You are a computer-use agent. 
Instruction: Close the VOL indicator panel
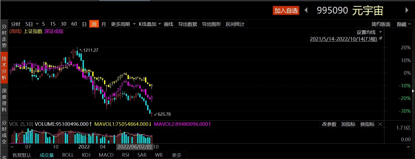380,124
